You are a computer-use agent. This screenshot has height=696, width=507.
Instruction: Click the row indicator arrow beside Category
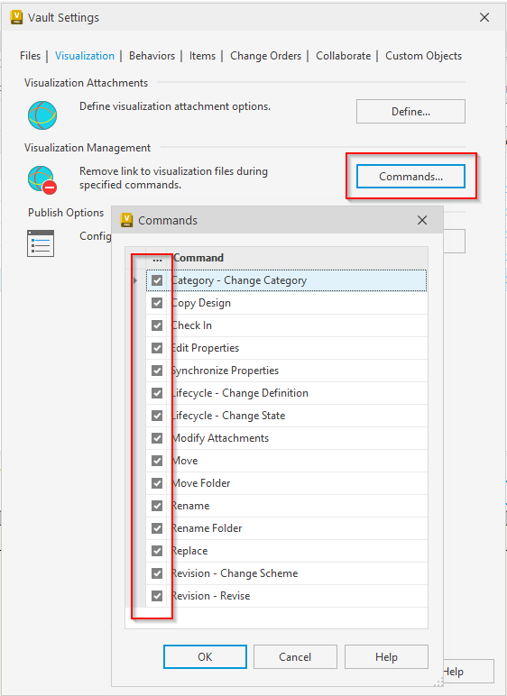click(x=135, y=280)
